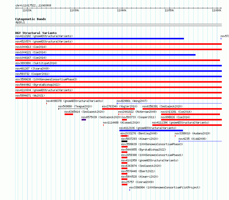Select the red esv2763340 variant bar

point(118,109)
